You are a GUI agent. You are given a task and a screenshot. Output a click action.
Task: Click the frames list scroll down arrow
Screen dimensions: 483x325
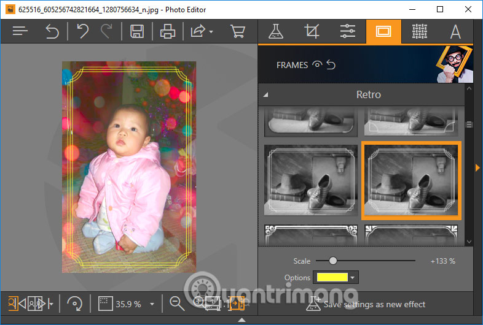[469, 242]
